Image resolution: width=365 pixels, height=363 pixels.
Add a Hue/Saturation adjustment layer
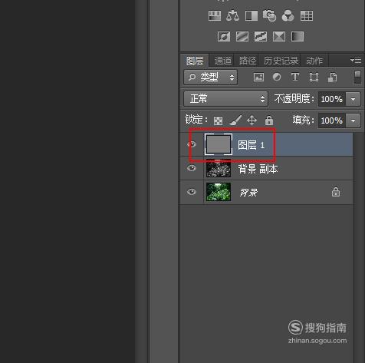click(x=215, y=16)
